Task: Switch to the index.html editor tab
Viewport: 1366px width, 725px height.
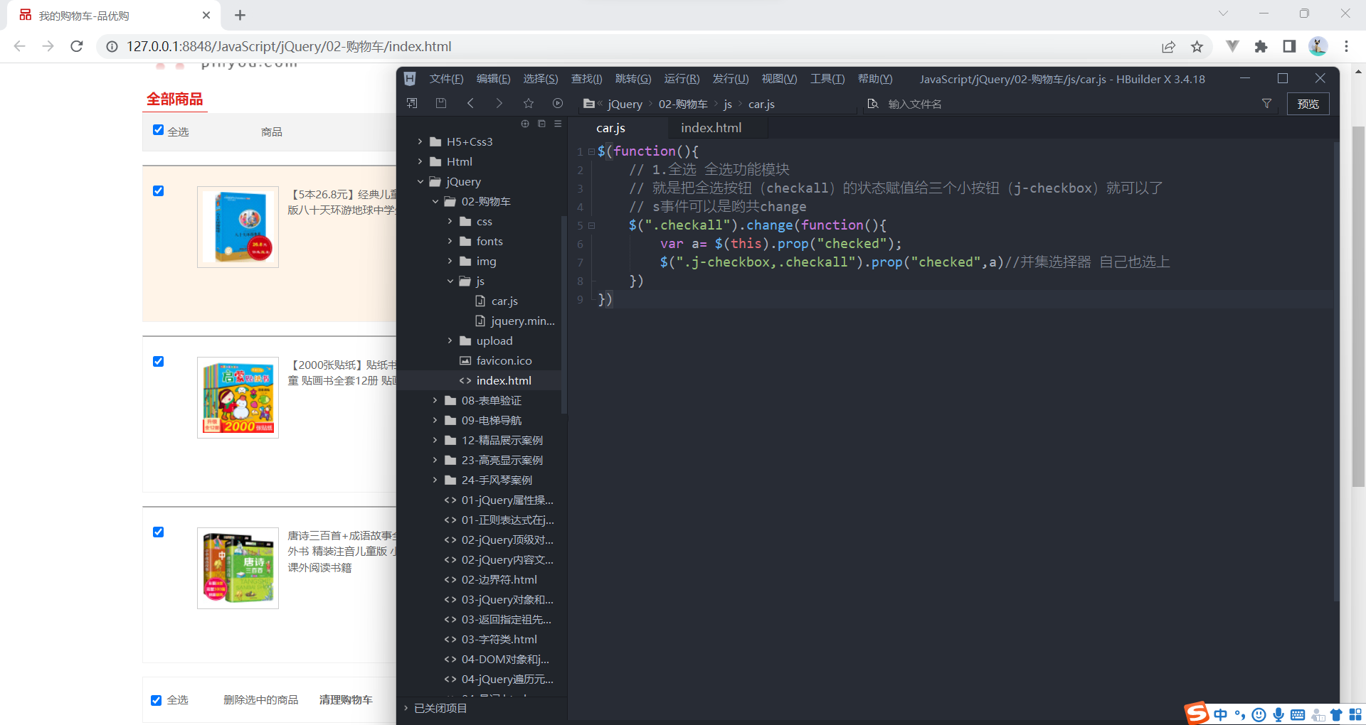Action: (x=711, y=127)
